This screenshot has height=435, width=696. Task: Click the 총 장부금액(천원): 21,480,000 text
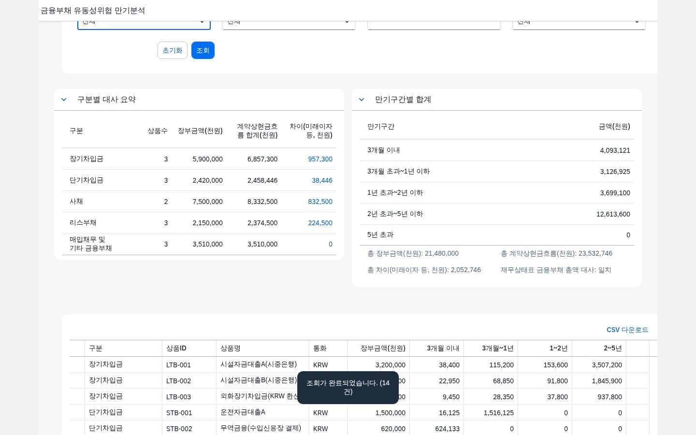[413, 253]
